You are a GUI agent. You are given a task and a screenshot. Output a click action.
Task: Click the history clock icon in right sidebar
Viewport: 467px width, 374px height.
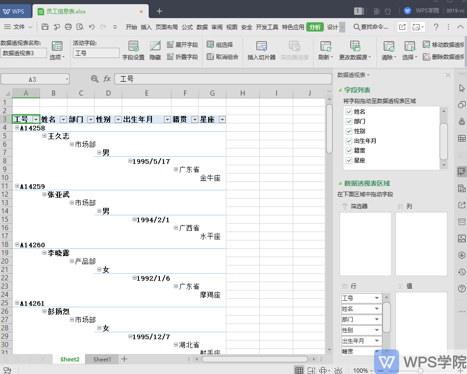[x=461, y=272]
